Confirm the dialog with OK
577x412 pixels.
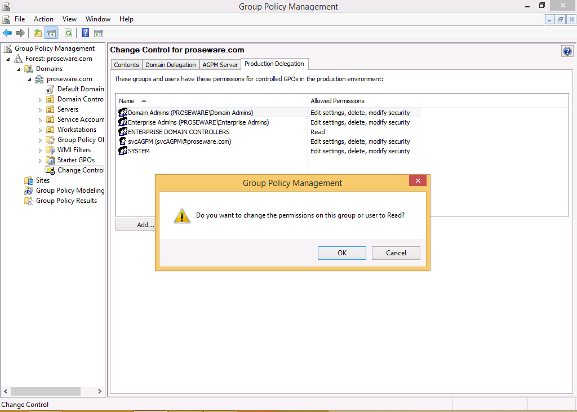tap(341, 253)
